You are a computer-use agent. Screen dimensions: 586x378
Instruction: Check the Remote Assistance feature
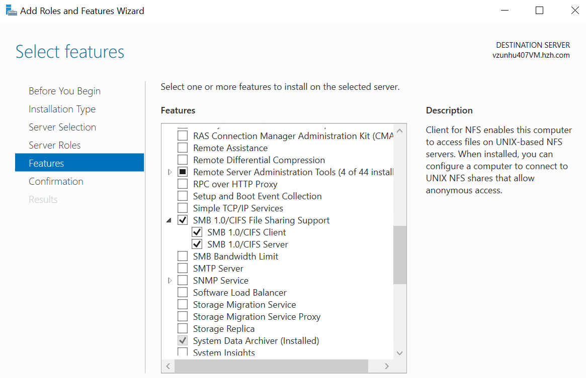pyautogui.click(x=183, y=148)
